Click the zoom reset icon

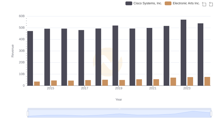tap(211, 4)
